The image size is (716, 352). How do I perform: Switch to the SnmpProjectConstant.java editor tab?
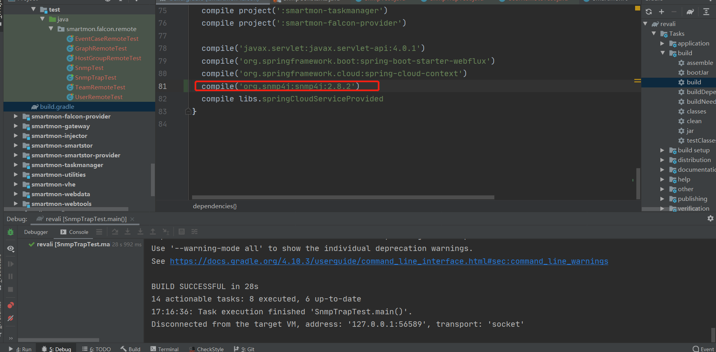point(311,2)
